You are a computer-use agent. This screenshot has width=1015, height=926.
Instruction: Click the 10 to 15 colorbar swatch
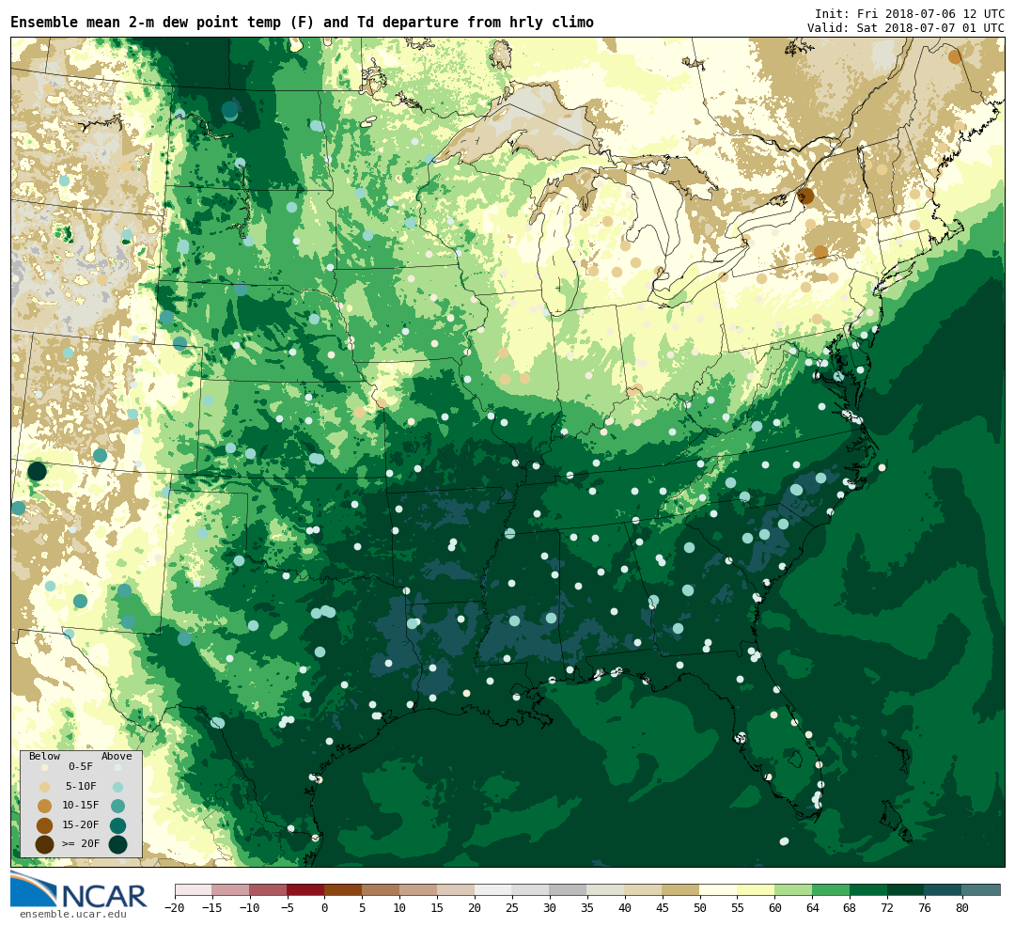[x=419, y=889]
